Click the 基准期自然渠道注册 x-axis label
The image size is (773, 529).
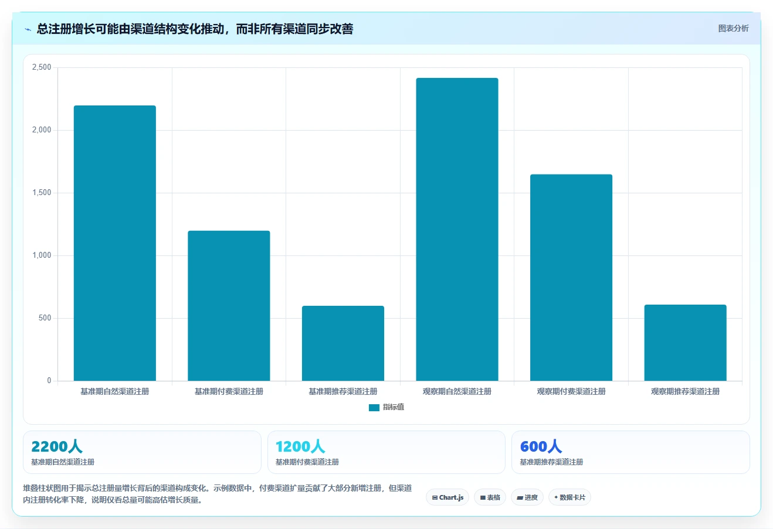click(x=115, y=391)
